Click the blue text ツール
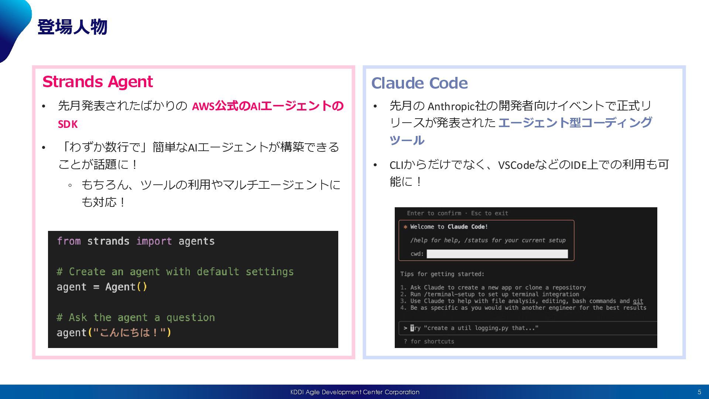The width and height of the screenshot is (709, 399). pyautogui.click(x=407, y=140)
